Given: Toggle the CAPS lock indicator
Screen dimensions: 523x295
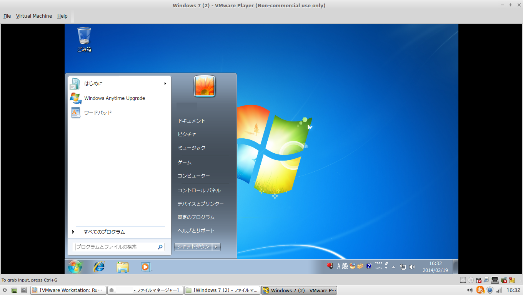Looking at the screenshot, I should [x=378, y=264].
